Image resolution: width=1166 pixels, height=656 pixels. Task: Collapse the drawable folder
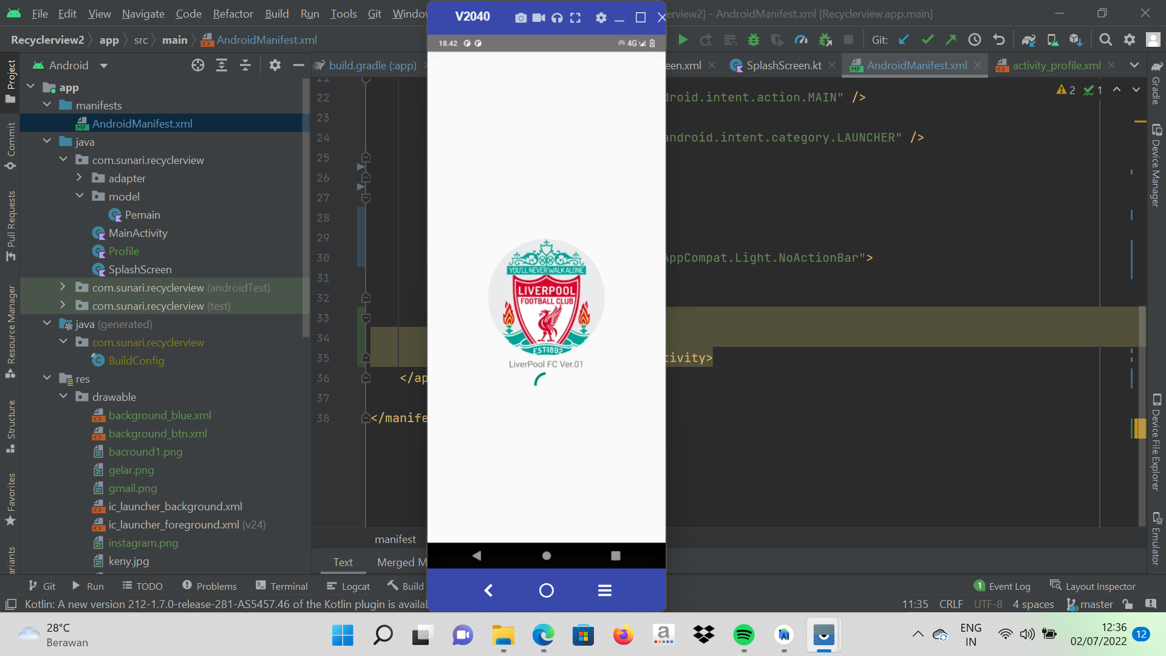[x=63, y=397]
